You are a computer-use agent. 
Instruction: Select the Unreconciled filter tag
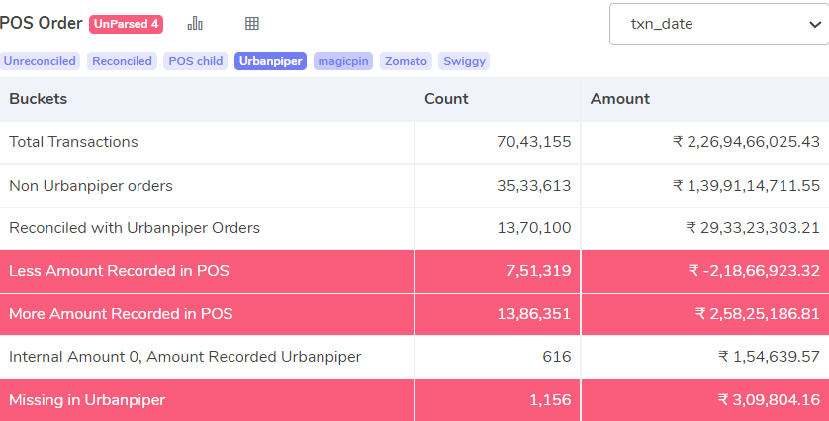point(40,61)
